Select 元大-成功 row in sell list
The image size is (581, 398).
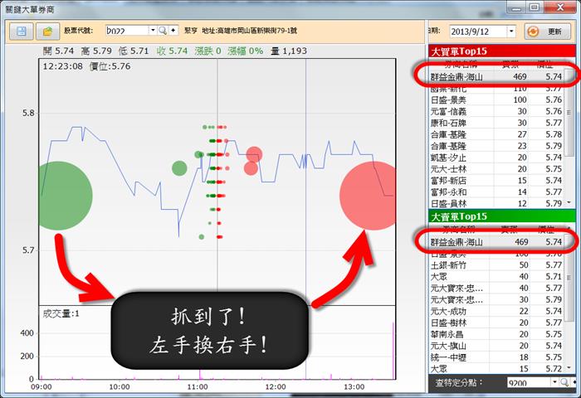496,311
